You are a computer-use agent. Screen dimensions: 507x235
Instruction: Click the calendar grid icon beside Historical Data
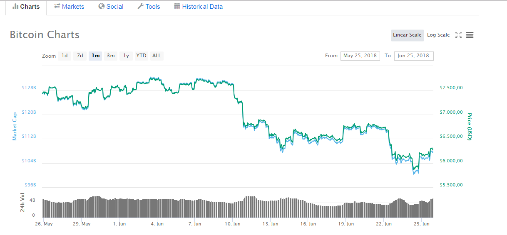coord(177,7)
